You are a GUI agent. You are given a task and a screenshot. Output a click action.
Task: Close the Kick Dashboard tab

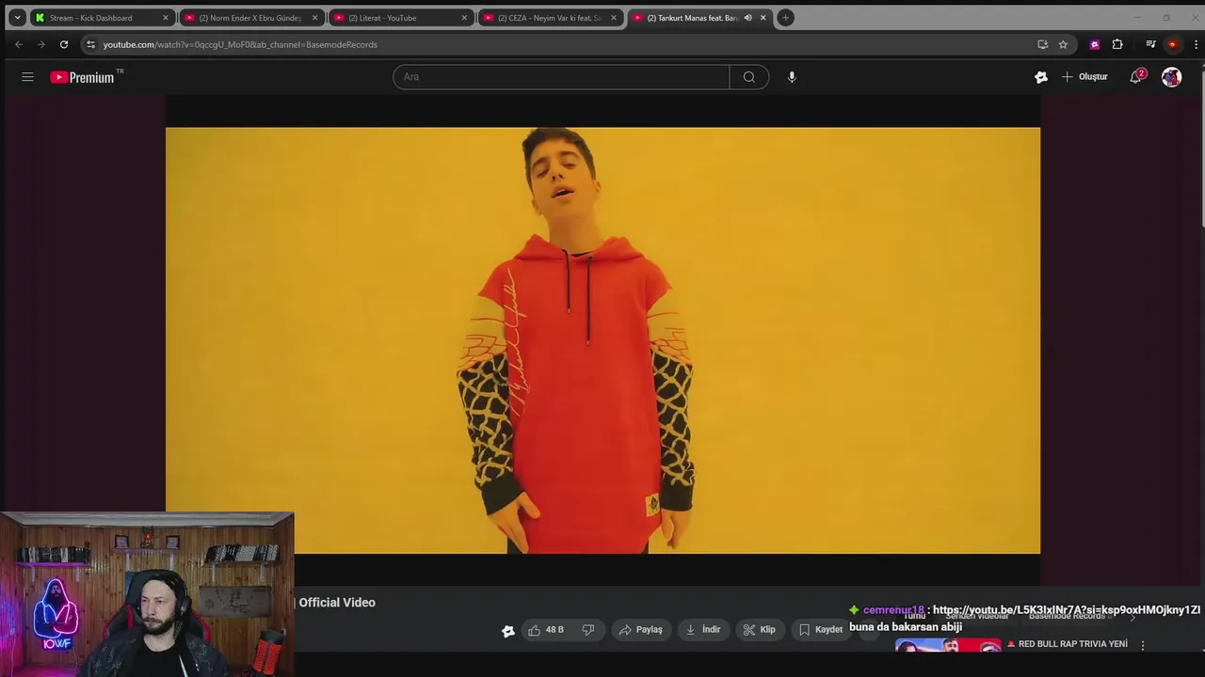point(166,18)
